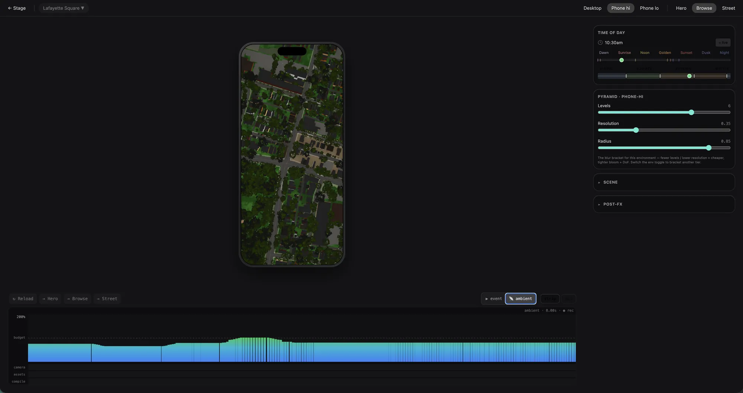Click the Resolution value '0.35'
Screen dimensions: 743x393
(726, 123)
